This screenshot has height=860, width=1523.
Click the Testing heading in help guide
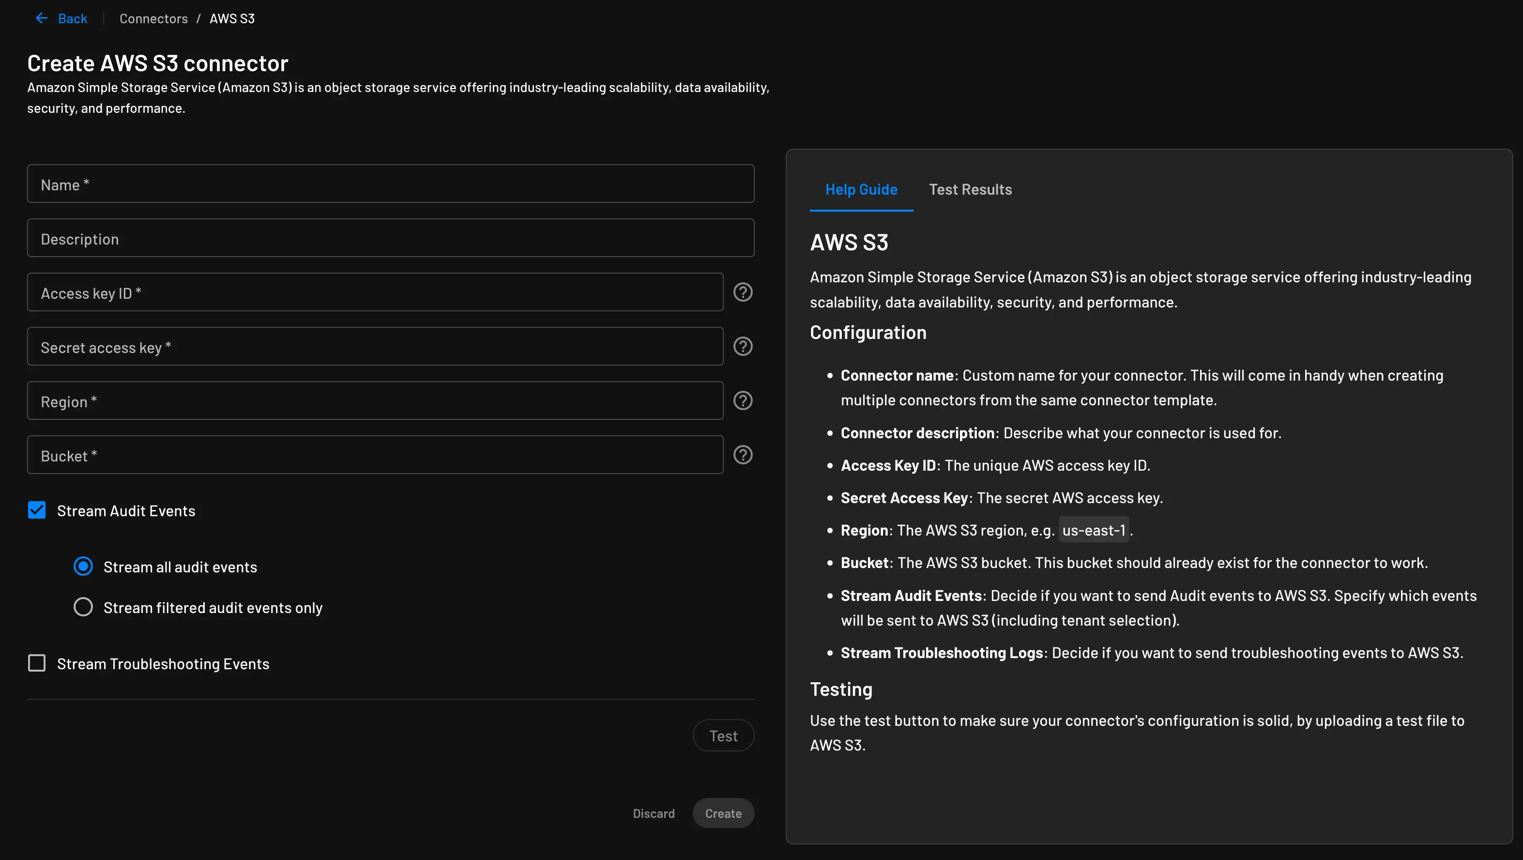841,689
